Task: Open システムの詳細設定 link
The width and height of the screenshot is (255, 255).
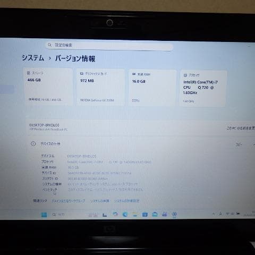Action: pos(127,201)
